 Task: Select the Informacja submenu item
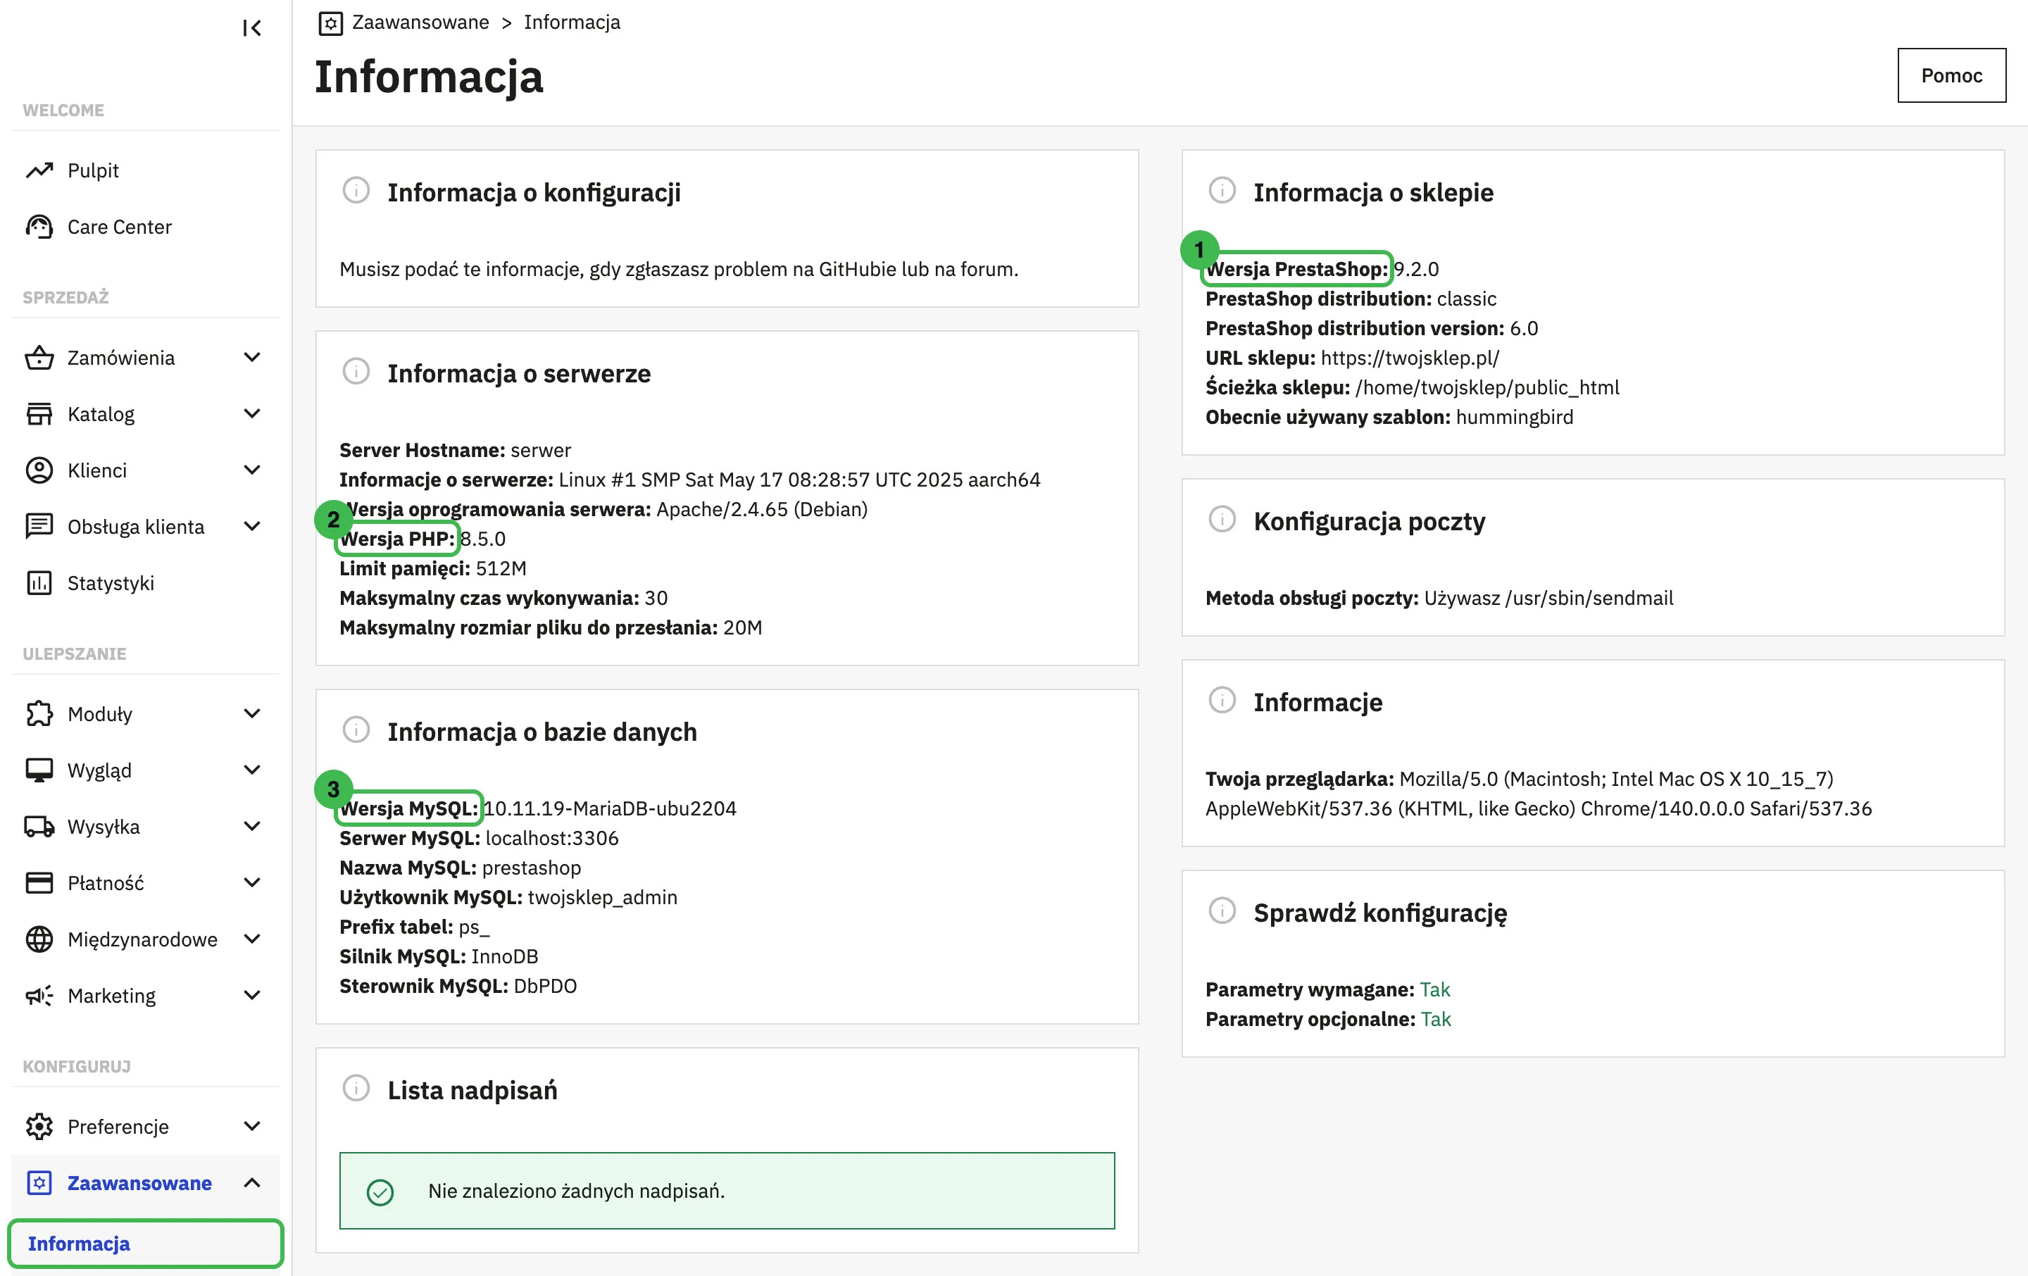click(x=145, y=1243)
